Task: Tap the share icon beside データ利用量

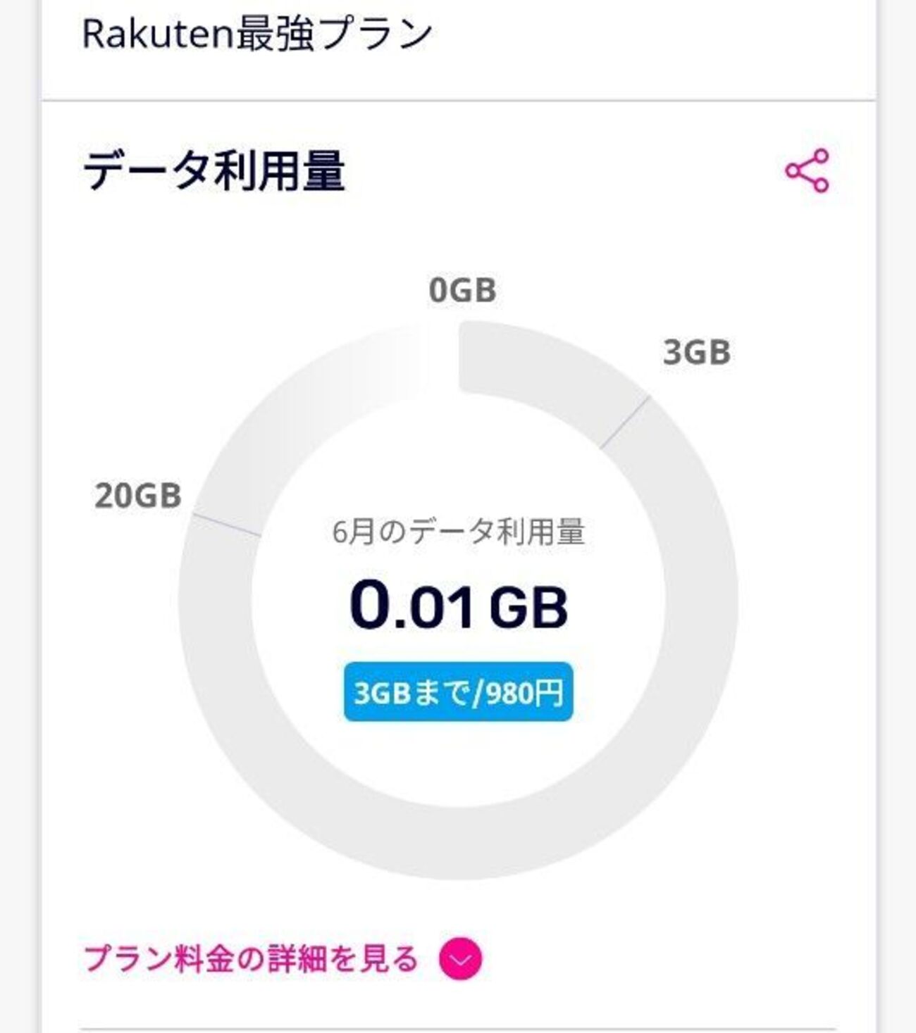Action: tap(807, 170)
